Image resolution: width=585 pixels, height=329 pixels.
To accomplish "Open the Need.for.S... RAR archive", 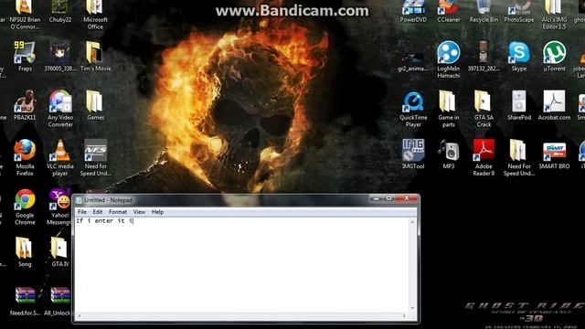I will (x=25, y=301).
